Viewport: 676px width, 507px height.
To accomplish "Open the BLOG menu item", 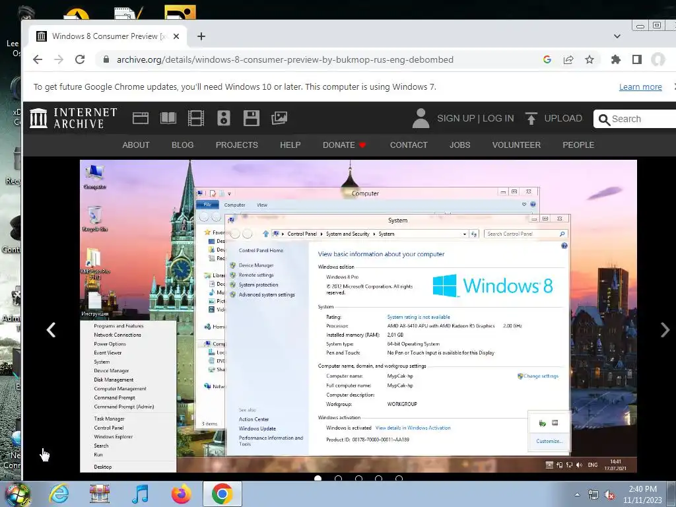I will [x=182, y=145].
